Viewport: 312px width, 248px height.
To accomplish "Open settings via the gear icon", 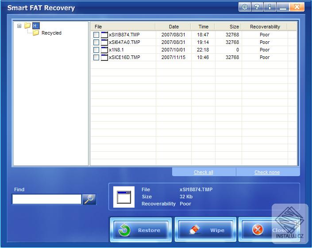I will click(245, 7).
